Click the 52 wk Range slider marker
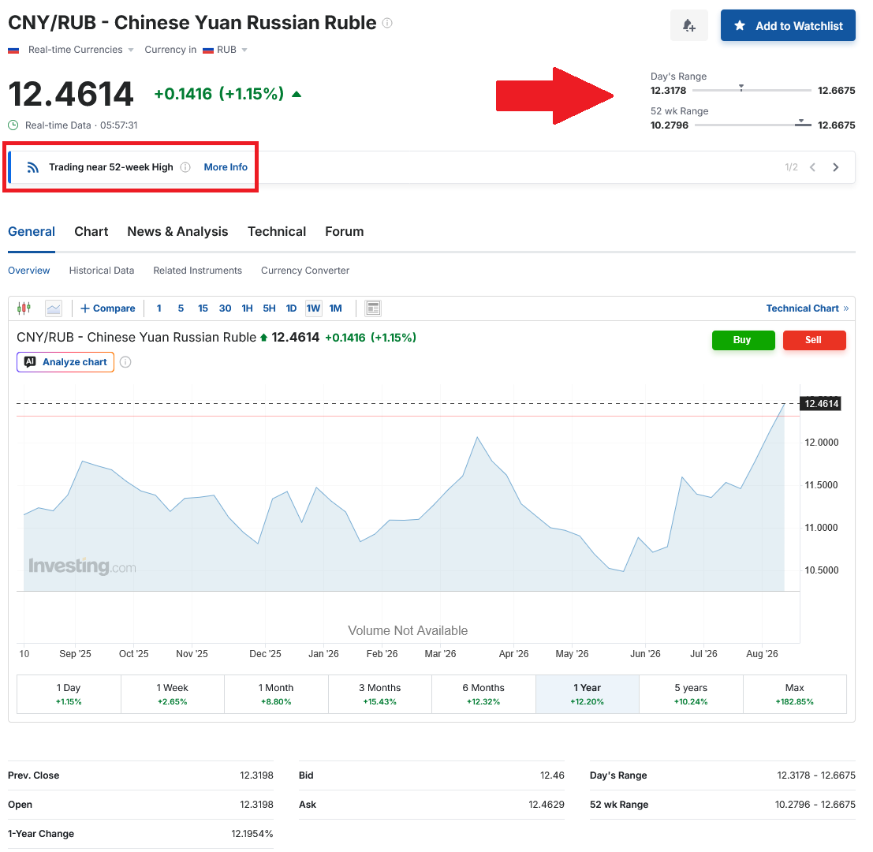This screenshot has height=852, width=873. click(801, 121)
